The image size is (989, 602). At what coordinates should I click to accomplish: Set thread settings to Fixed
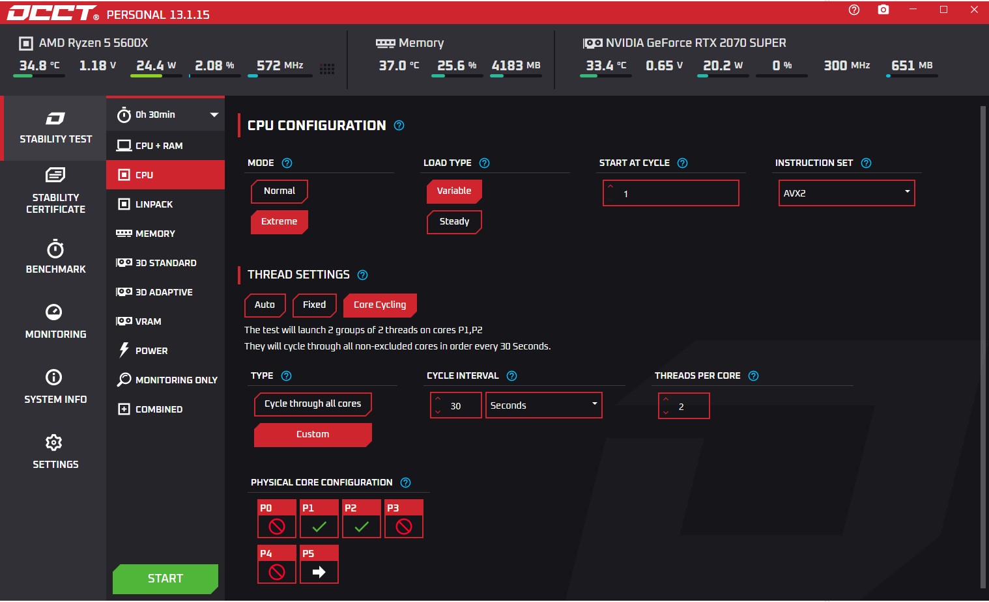point(315,305)
